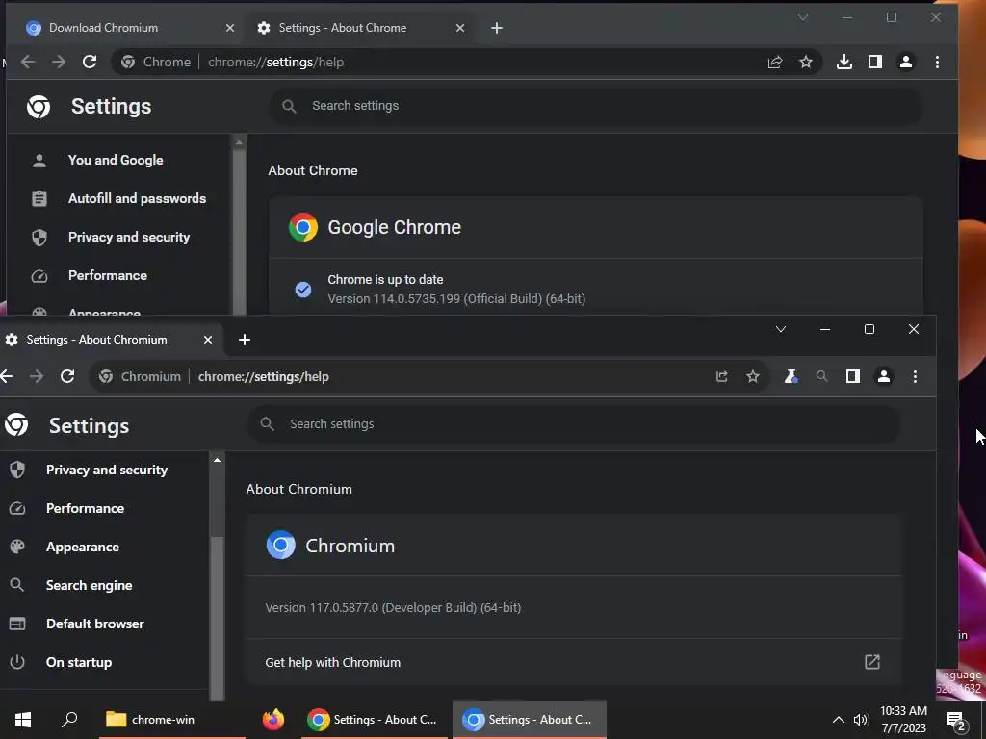The image size is (986, 739).
Task: Launch Firefox from taskbar
Action: (x=272, y=720)
